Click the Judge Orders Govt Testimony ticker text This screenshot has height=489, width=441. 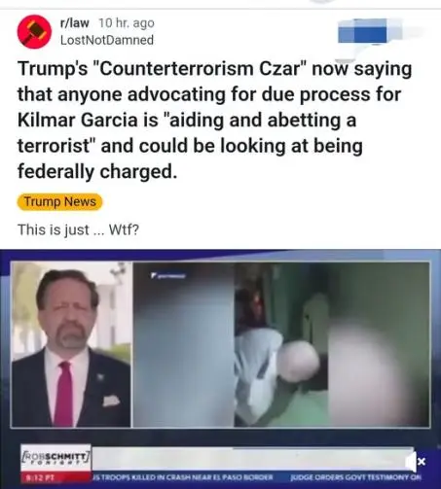pyautogui.click(x=356, y=477)
